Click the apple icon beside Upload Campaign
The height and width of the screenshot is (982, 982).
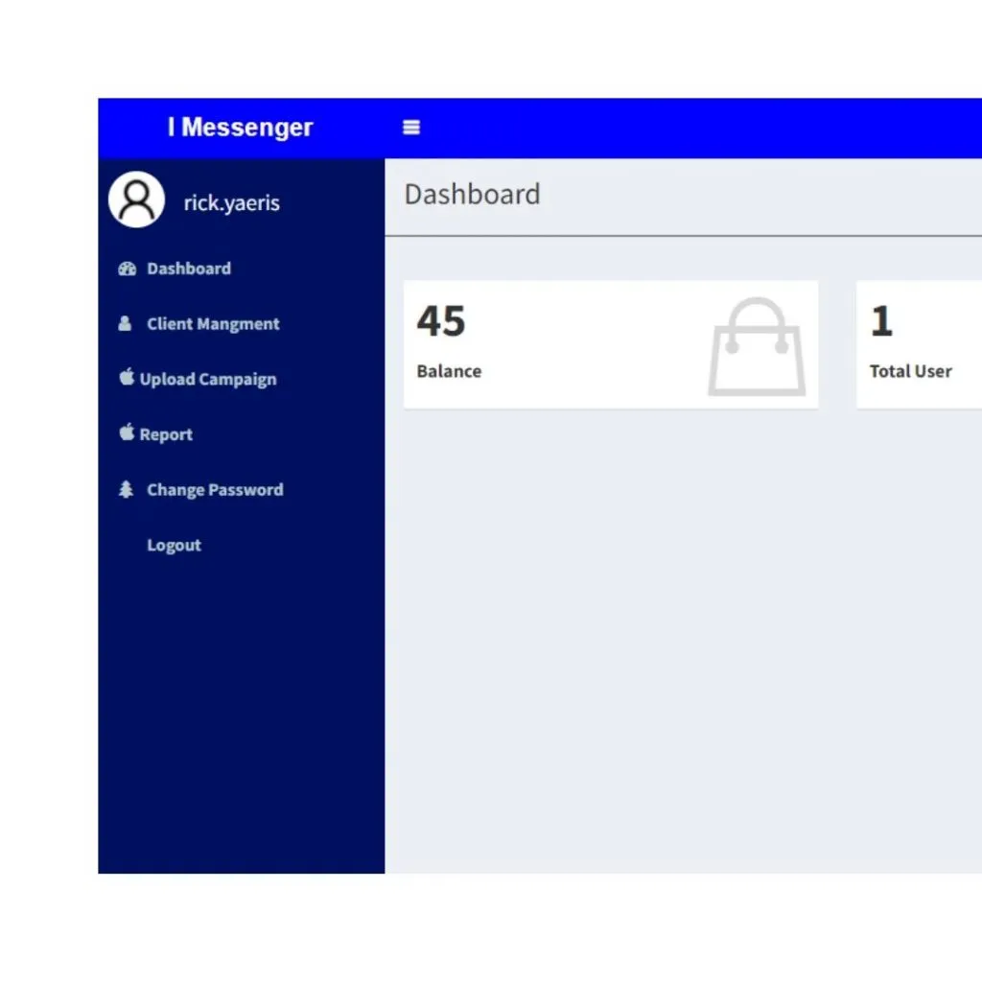click(x=127, y=376)
